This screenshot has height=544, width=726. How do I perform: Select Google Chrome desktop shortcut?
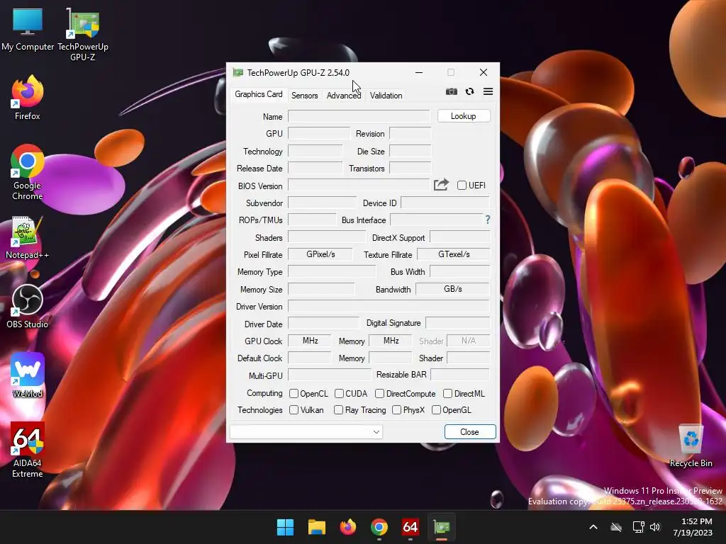(28, 172)
